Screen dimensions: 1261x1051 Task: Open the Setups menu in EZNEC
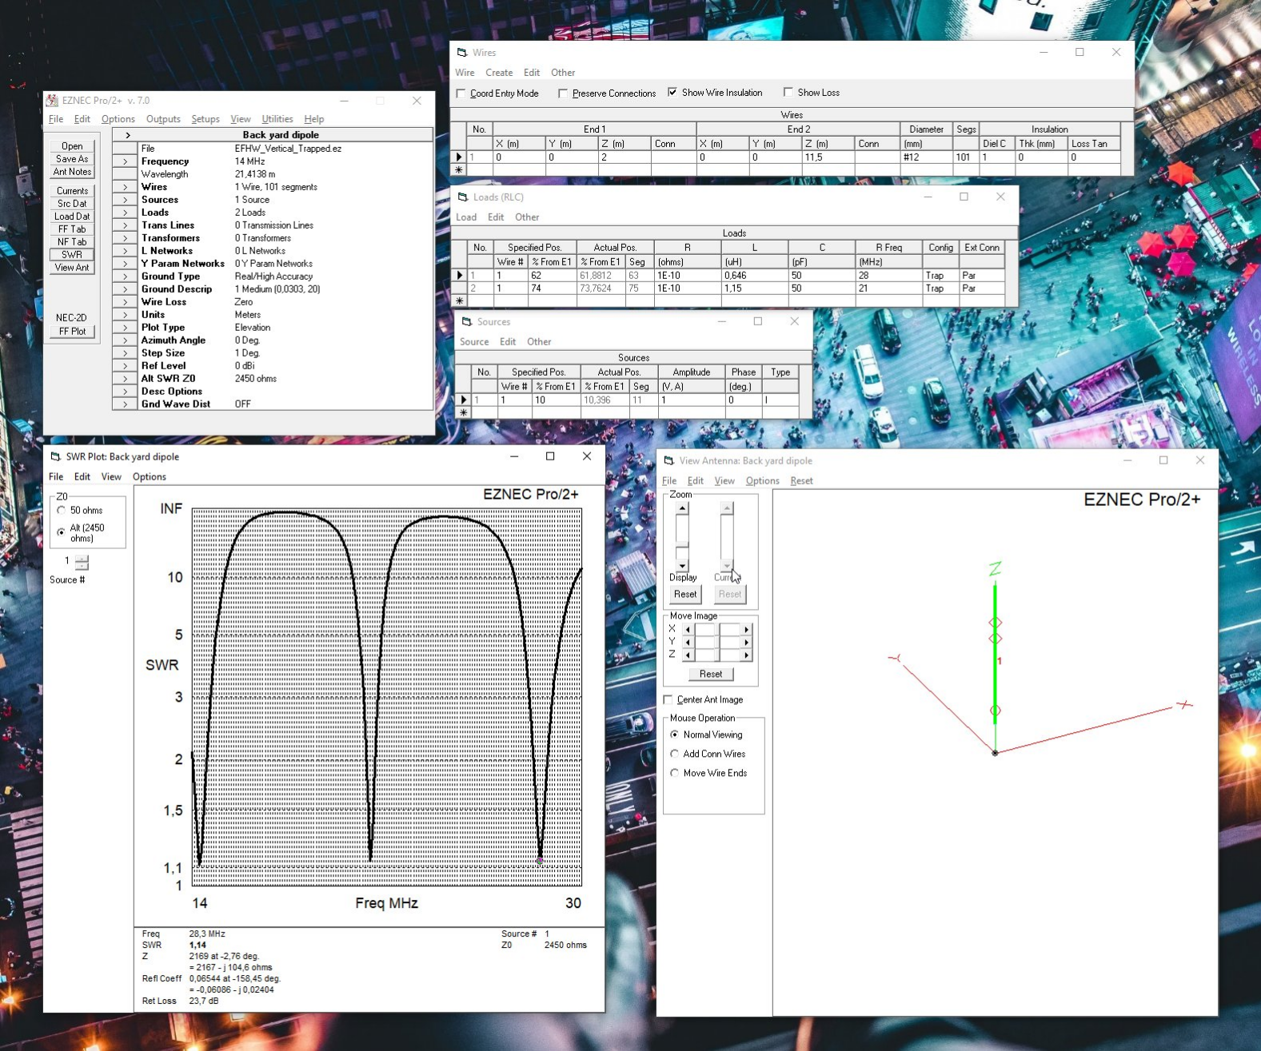click(205, 119)
